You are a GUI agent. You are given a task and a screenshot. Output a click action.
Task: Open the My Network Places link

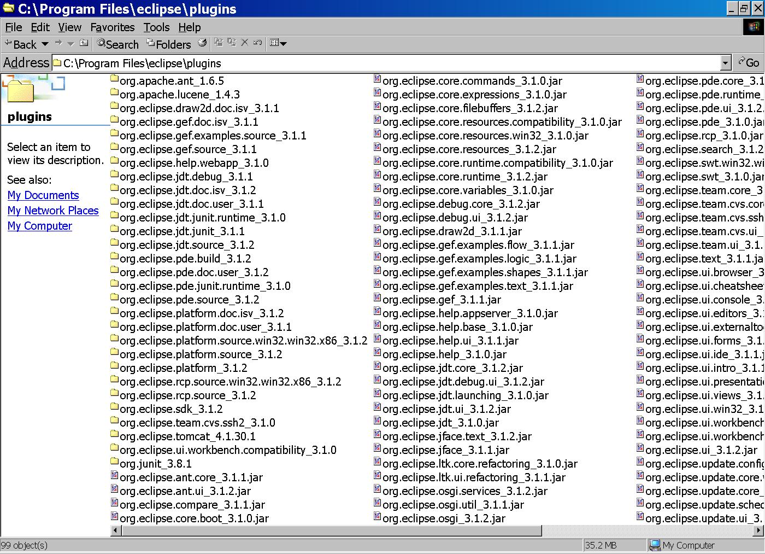coord(53,211)
